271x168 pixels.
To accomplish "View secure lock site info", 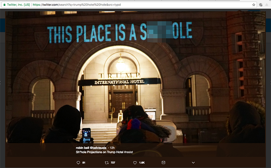I will (4, 5).
